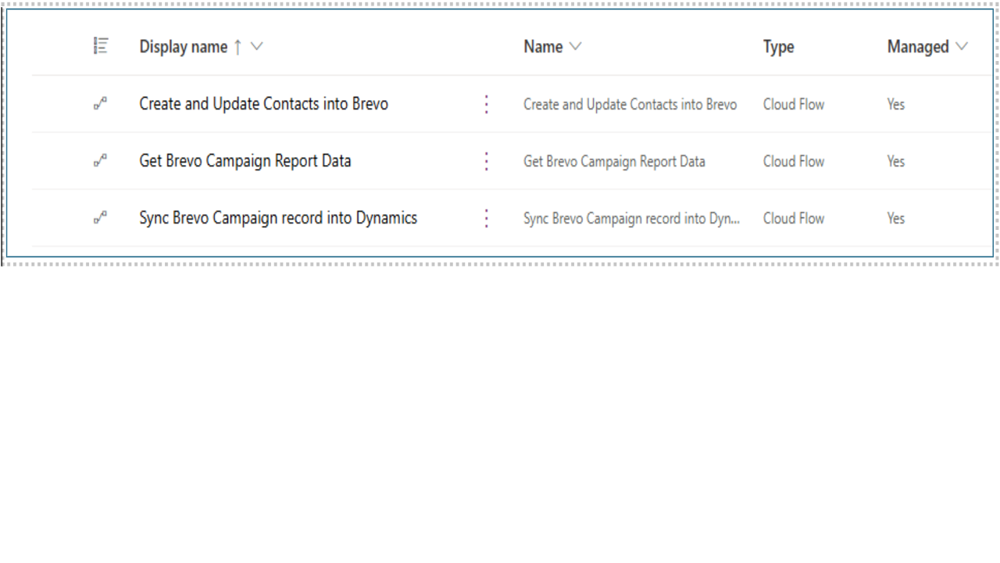
Task: Click Cloud Flow type in Sync Brevo Campaign row
Action: (794, 218)
